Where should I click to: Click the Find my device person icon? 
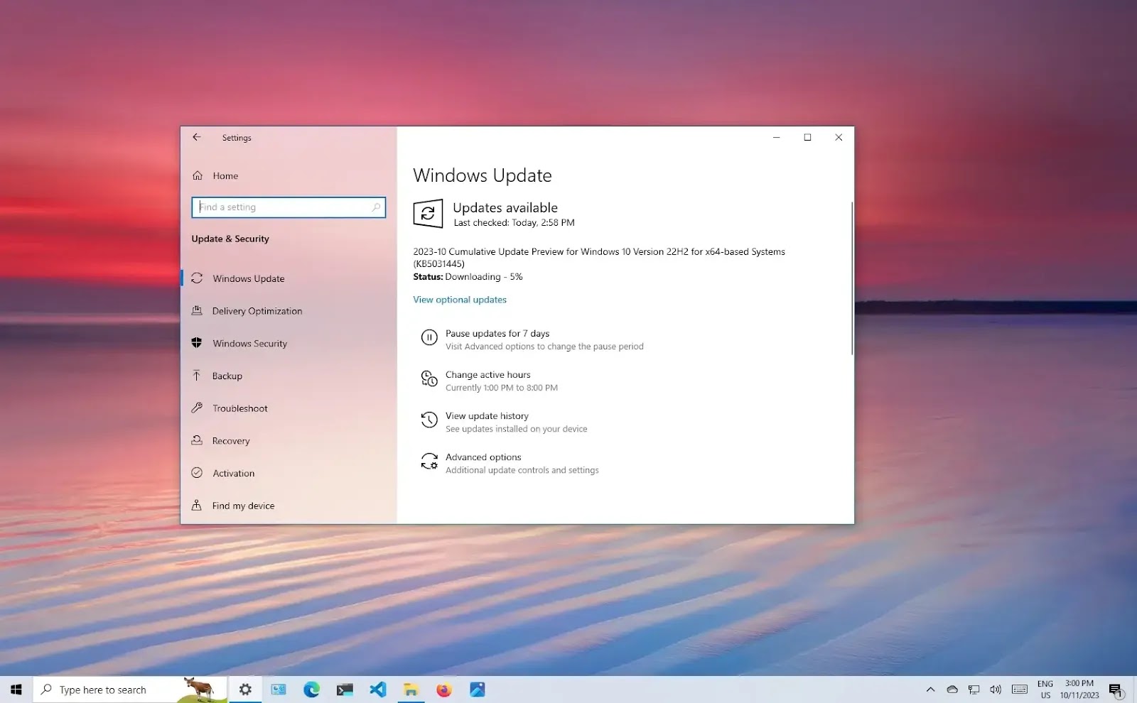pos(197,506)
